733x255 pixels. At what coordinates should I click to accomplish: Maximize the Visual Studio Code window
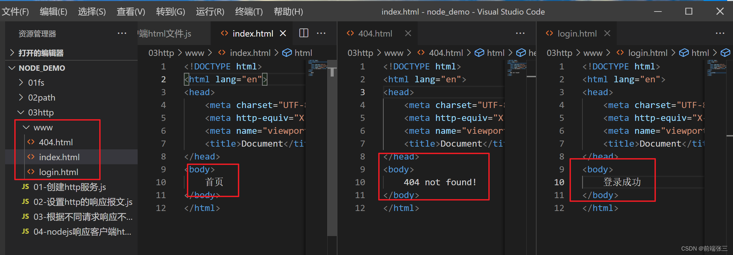click(x=689, y=12)
